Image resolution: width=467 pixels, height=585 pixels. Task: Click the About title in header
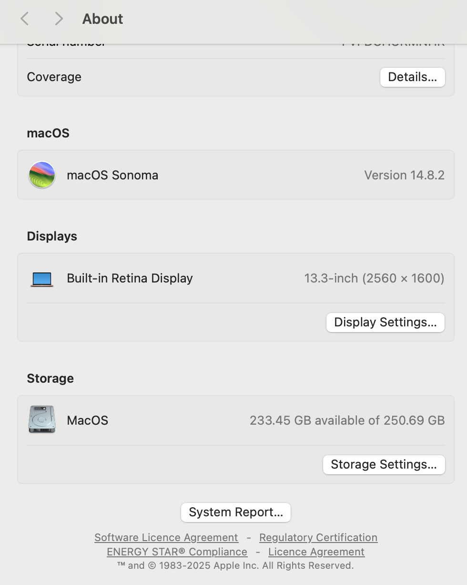click(x=102, y=19)
